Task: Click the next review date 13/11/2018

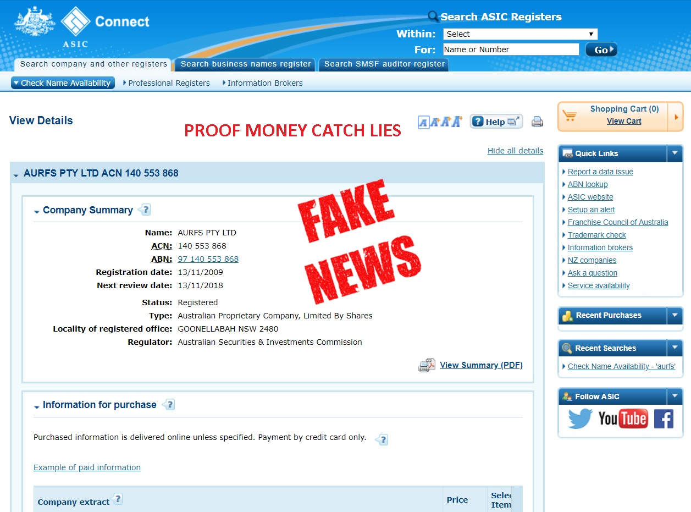Action: [201, 285]
